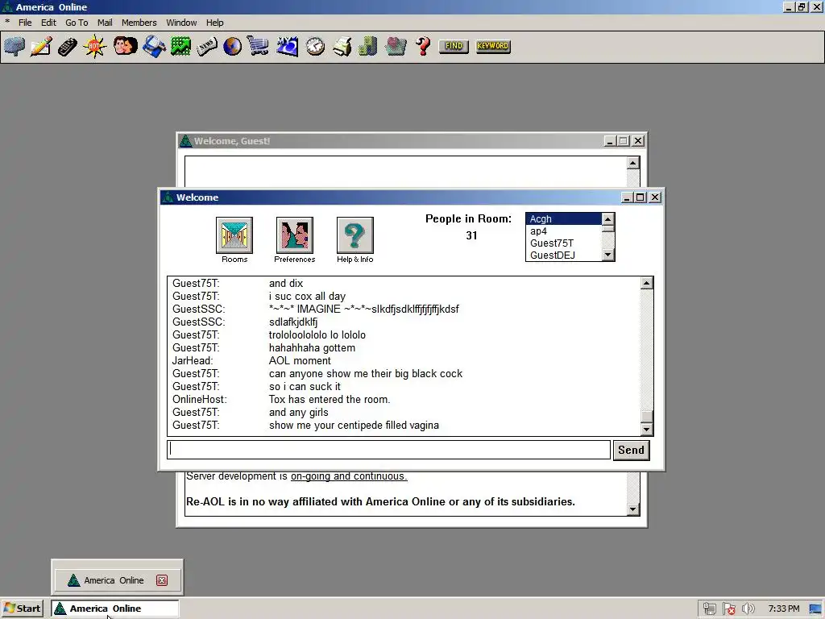Click the volume speaker tray icon
The width and height of the screenshot is (825, 619).
(x=748, y=609)
